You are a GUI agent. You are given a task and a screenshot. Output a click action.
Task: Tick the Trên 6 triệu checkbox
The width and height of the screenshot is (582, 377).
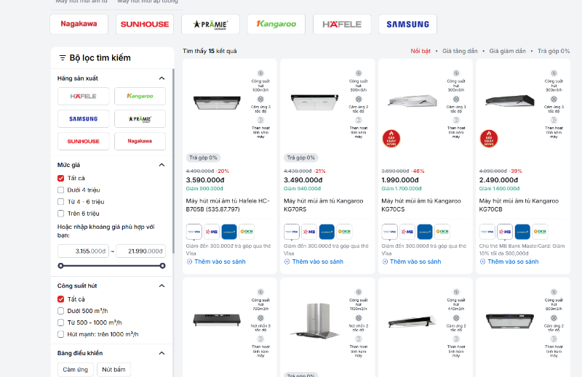61,214
